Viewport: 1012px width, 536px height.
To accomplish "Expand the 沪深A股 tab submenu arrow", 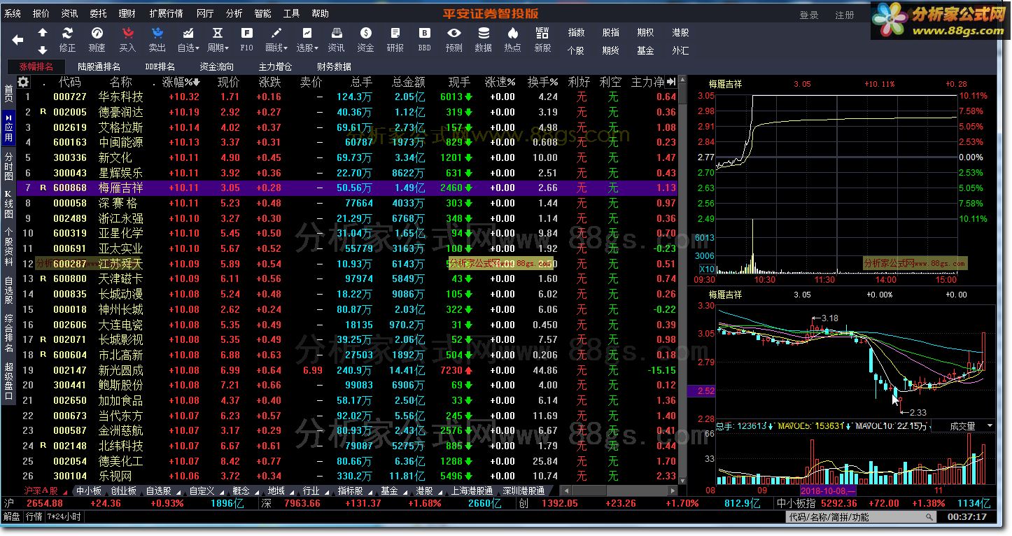I will 64,491.
